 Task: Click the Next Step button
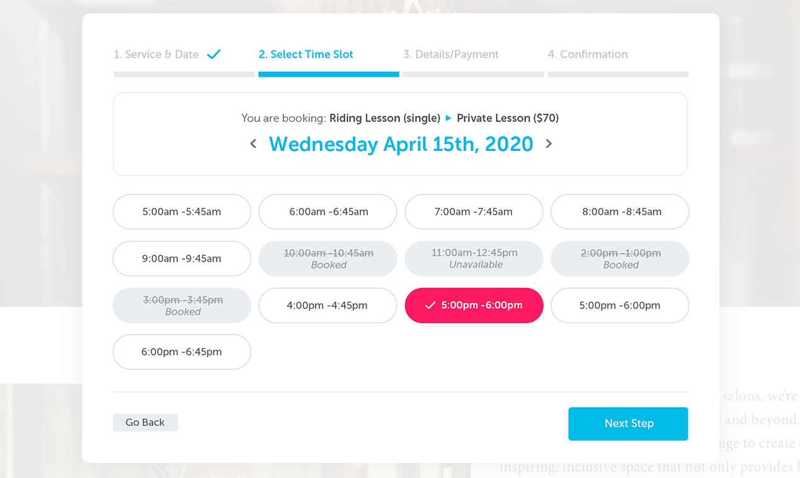[x=628, y=424]
